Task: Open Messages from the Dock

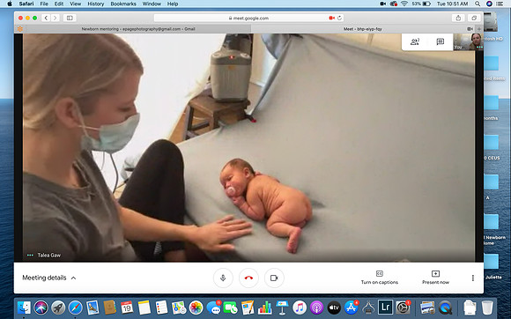Action: tap(213, 308)
